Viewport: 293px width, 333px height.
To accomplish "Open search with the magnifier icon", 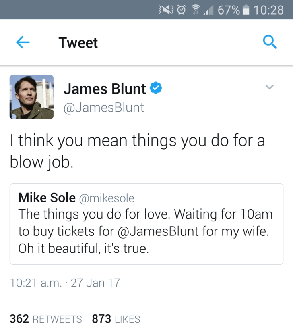I will 270,42.
